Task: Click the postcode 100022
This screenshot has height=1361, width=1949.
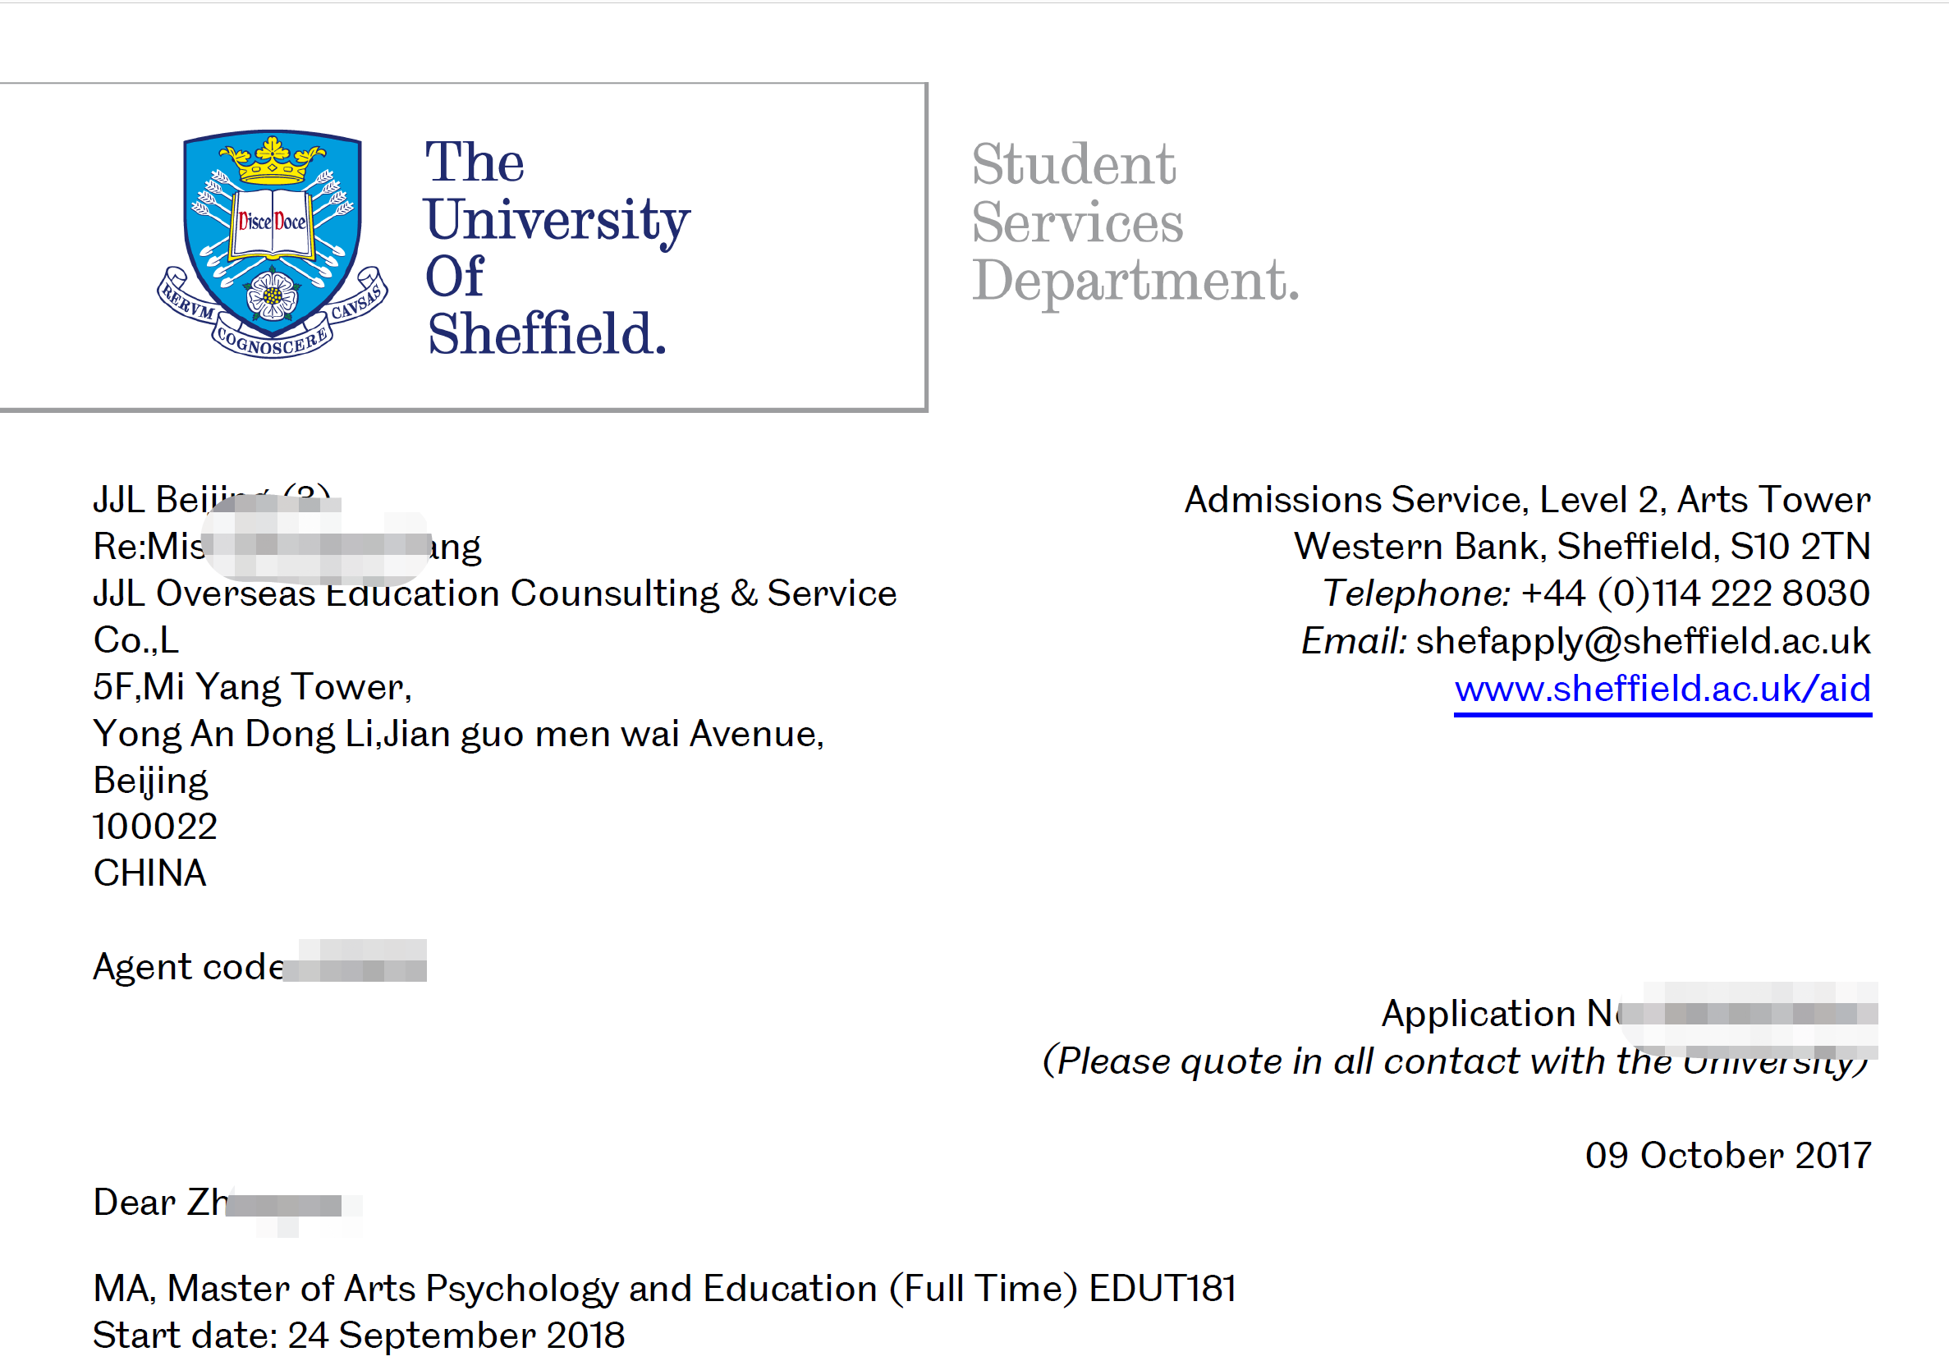Action: [x=154, y=827]
